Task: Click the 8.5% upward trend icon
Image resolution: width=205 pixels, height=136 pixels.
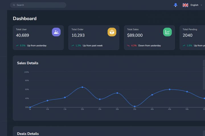Action: click(17, 46)
